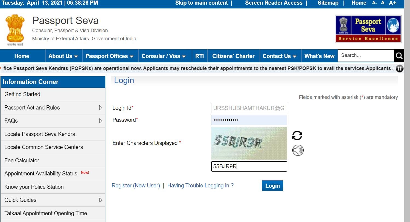Decrease font size with A- icon
The image size is (410, 222).
(x=374, y=3)
